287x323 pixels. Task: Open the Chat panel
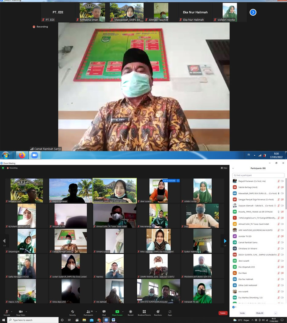(104, 313)
